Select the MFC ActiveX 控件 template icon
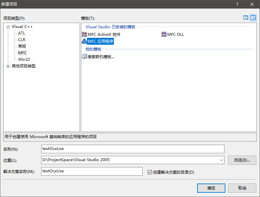The height and width of the screenshot is (197, 260). [x=84, y=35]
